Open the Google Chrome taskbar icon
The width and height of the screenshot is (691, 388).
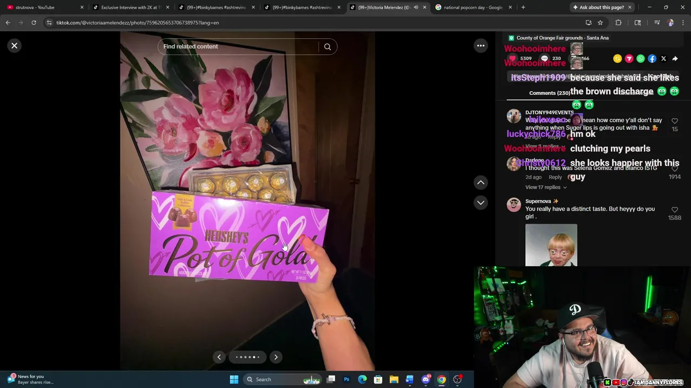pyautogui.click(x=442, y=379)
